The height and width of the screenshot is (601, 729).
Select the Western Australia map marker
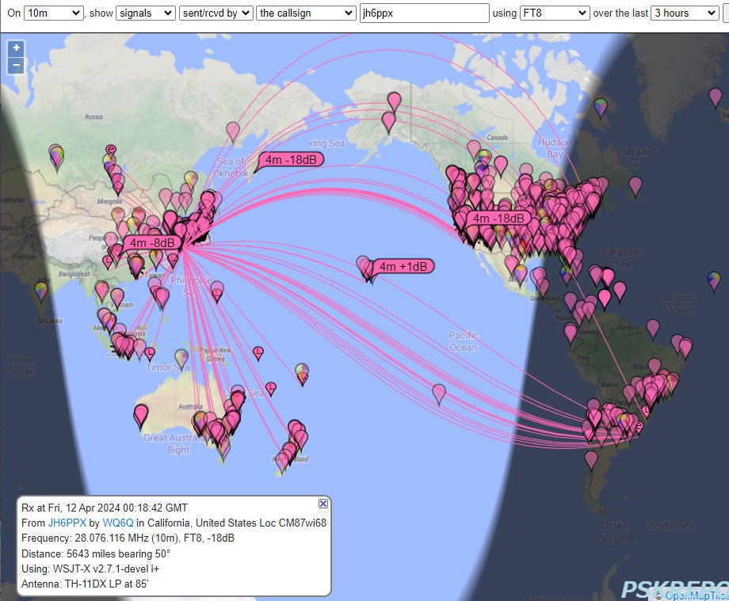(x=140, y=414)
